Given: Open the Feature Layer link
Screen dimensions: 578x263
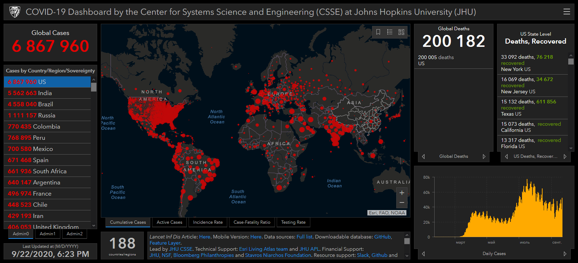Looking at the screenshot, I should pos(165,243).
